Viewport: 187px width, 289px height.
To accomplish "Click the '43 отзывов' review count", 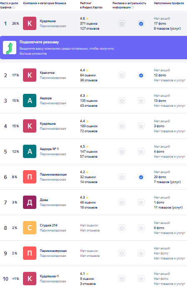I will pos(89,106).
